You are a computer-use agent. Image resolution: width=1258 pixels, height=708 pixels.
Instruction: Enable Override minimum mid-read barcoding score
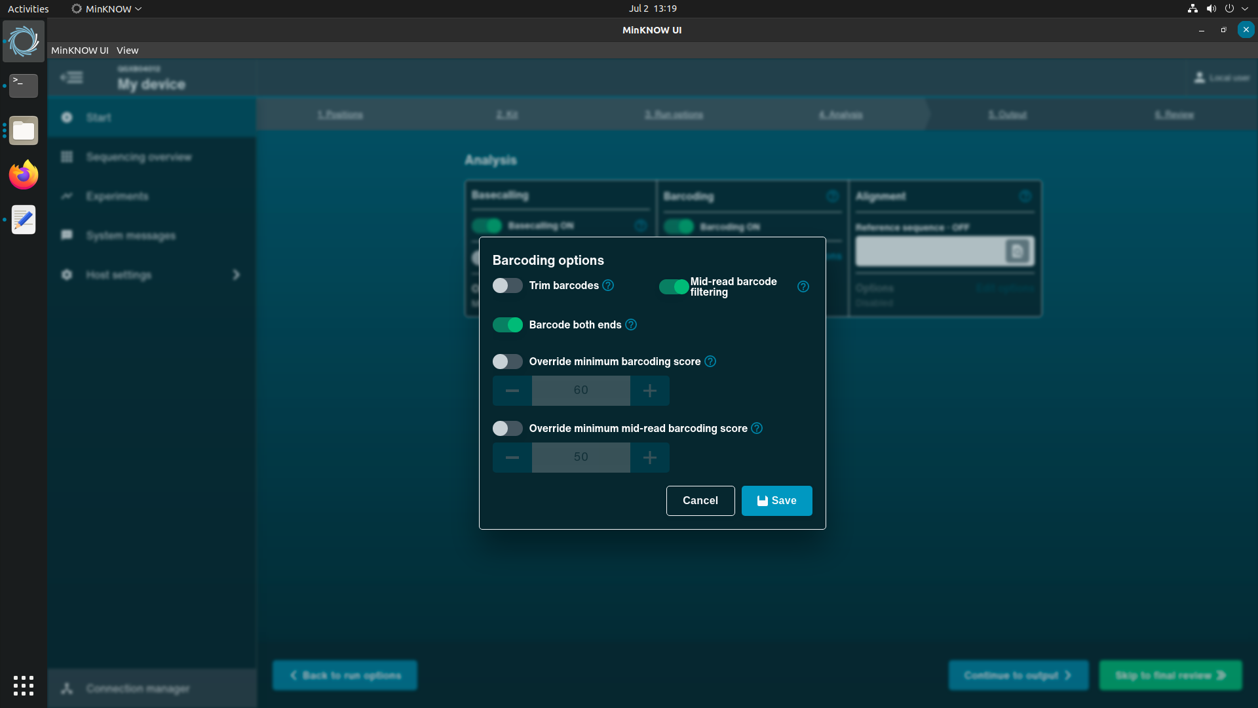click(507, 429)
